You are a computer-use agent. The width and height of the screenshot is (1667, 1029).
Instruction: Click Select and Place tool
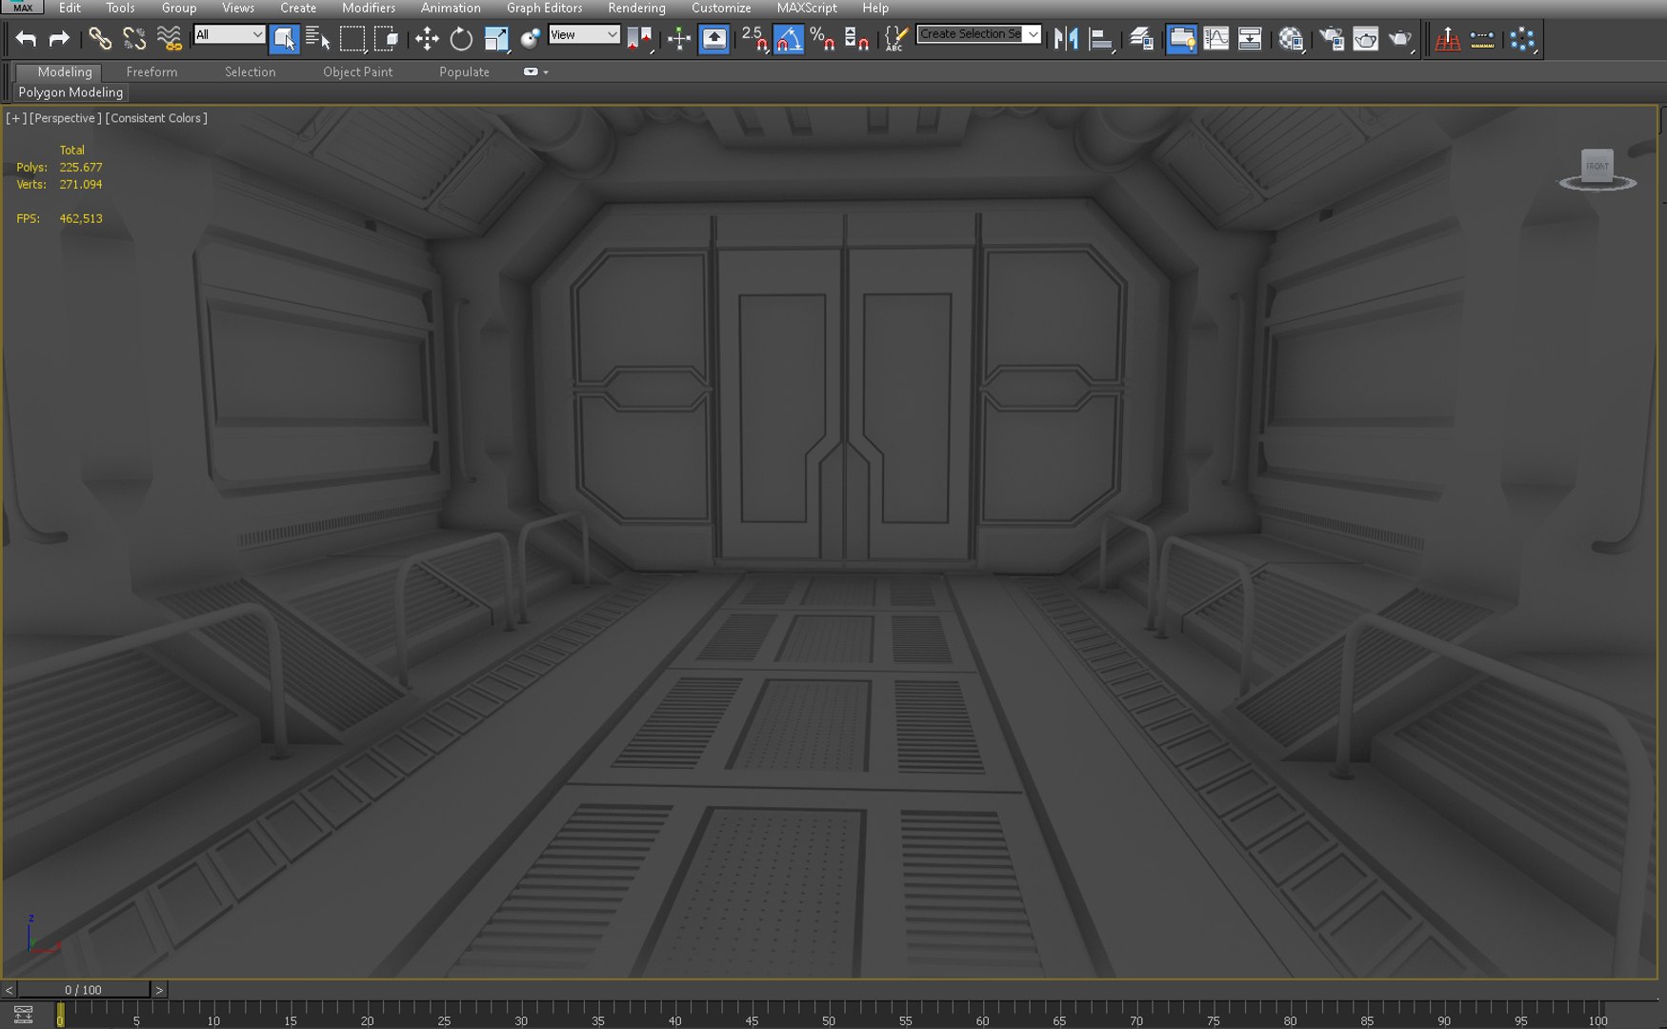click(x=531, y=39)
